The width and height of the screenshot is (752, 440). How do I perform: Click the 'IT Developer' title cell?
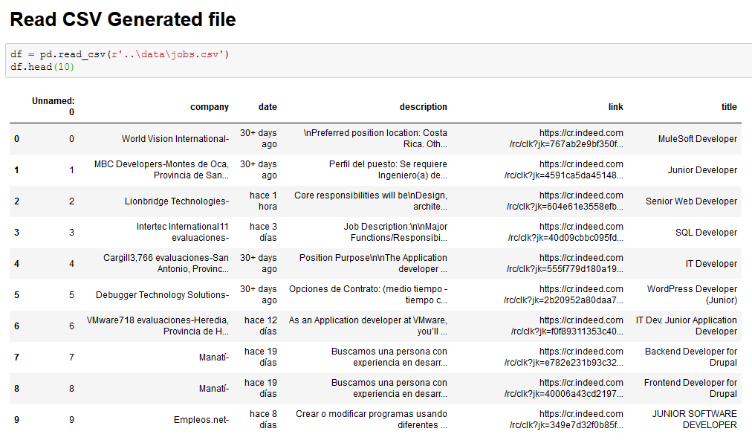point(711,263)
